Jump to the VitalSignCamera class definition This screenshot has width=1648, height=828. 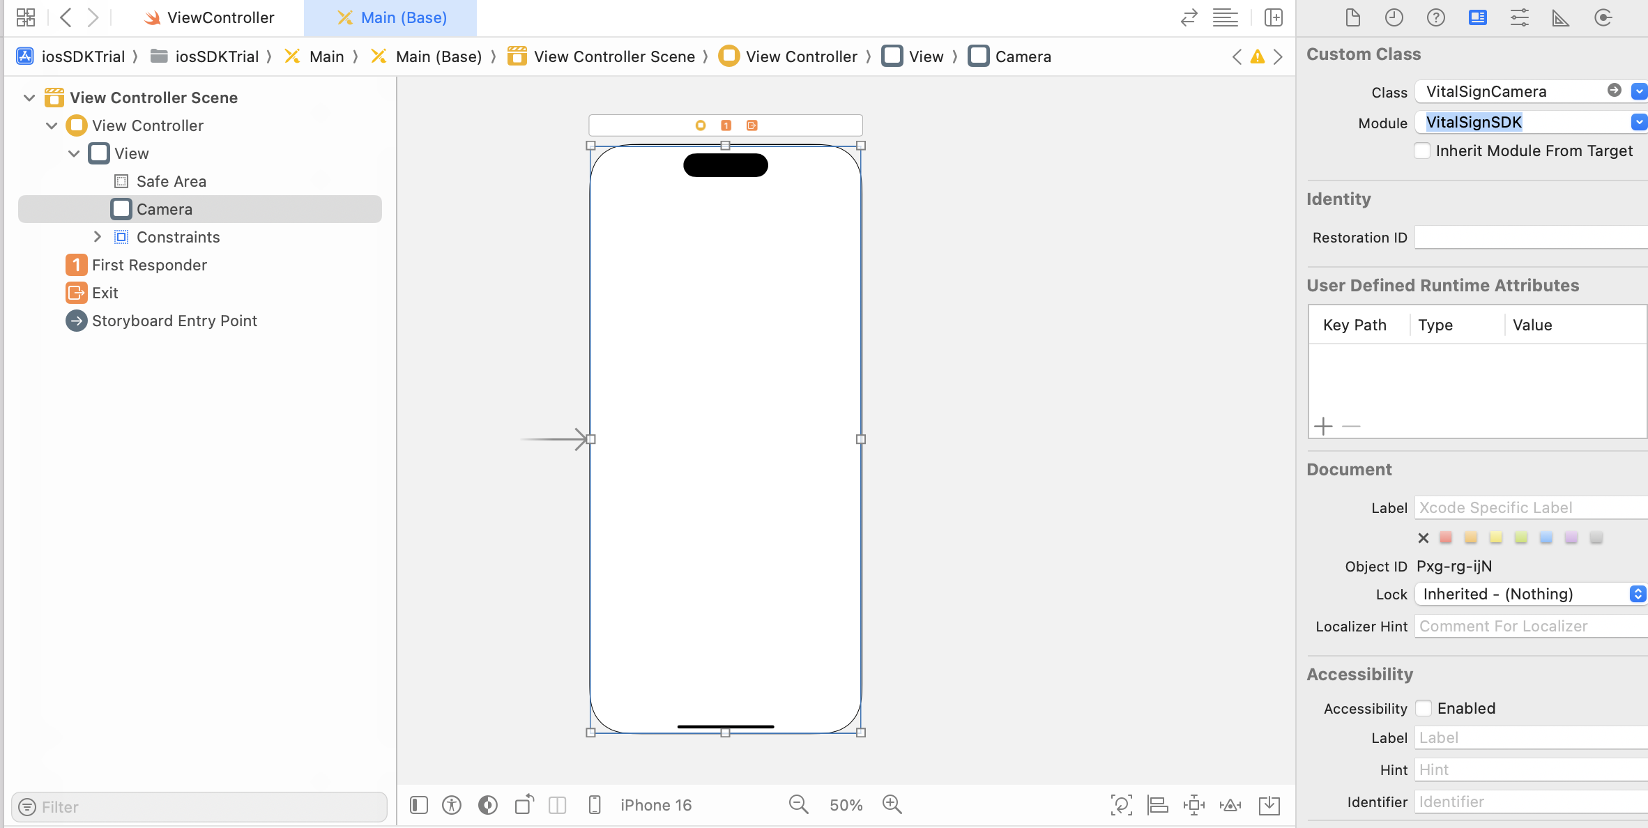click(x=1615, y=90)
